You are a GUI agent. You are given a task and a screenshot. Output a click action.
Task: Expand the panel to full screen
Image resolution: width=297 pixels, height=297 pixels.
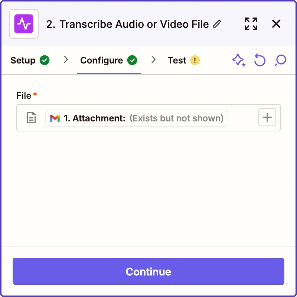click(251, 24)
